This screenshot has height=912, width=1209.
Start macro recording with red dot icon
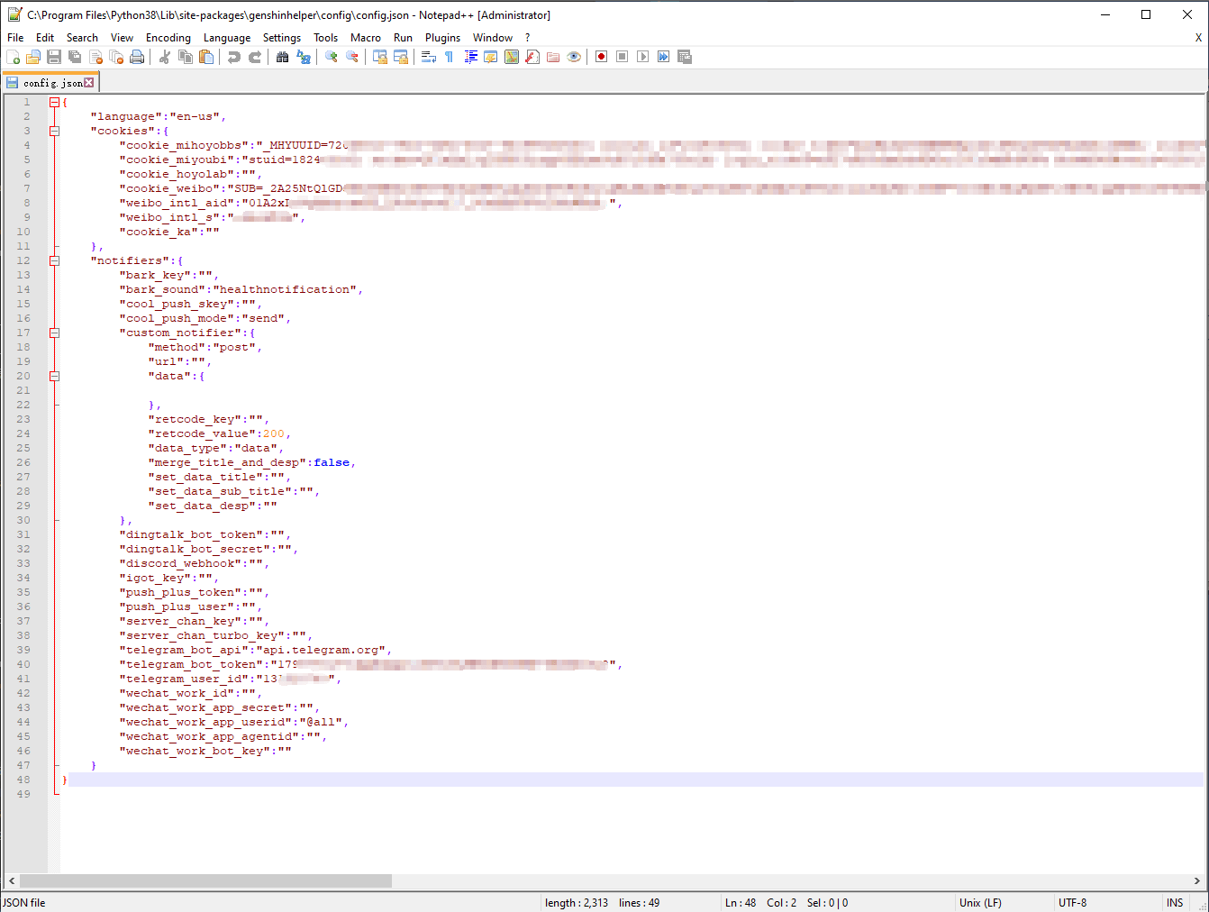click(x=601, y=57)
